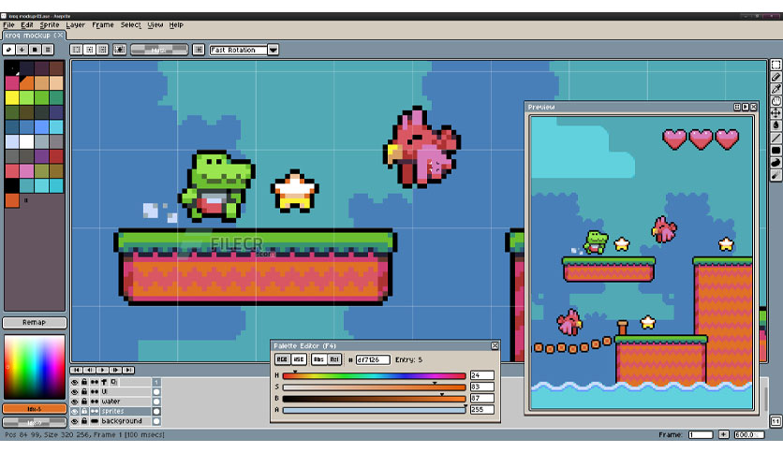Lock the UI layer

tap(84, 391)
